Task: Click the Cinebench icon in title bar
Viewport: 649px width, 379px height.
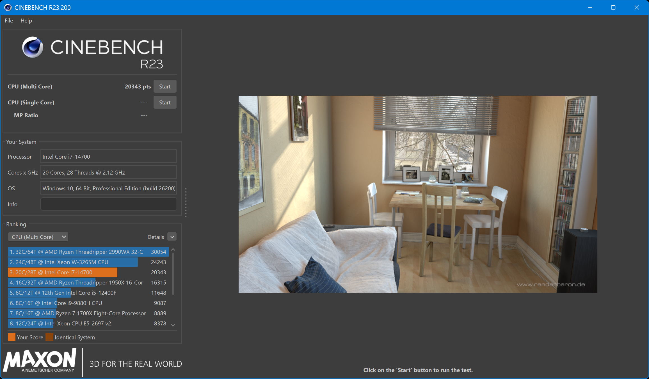Action: click(x=8, y=8)
